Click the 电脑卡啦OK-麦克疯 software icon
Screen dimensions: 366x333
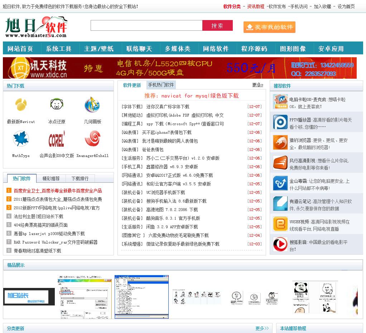pyautogui.click(x=280, y=102)
